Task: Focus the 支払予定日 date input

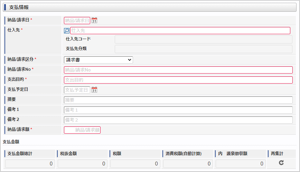Action: click(x=77, y=90)
